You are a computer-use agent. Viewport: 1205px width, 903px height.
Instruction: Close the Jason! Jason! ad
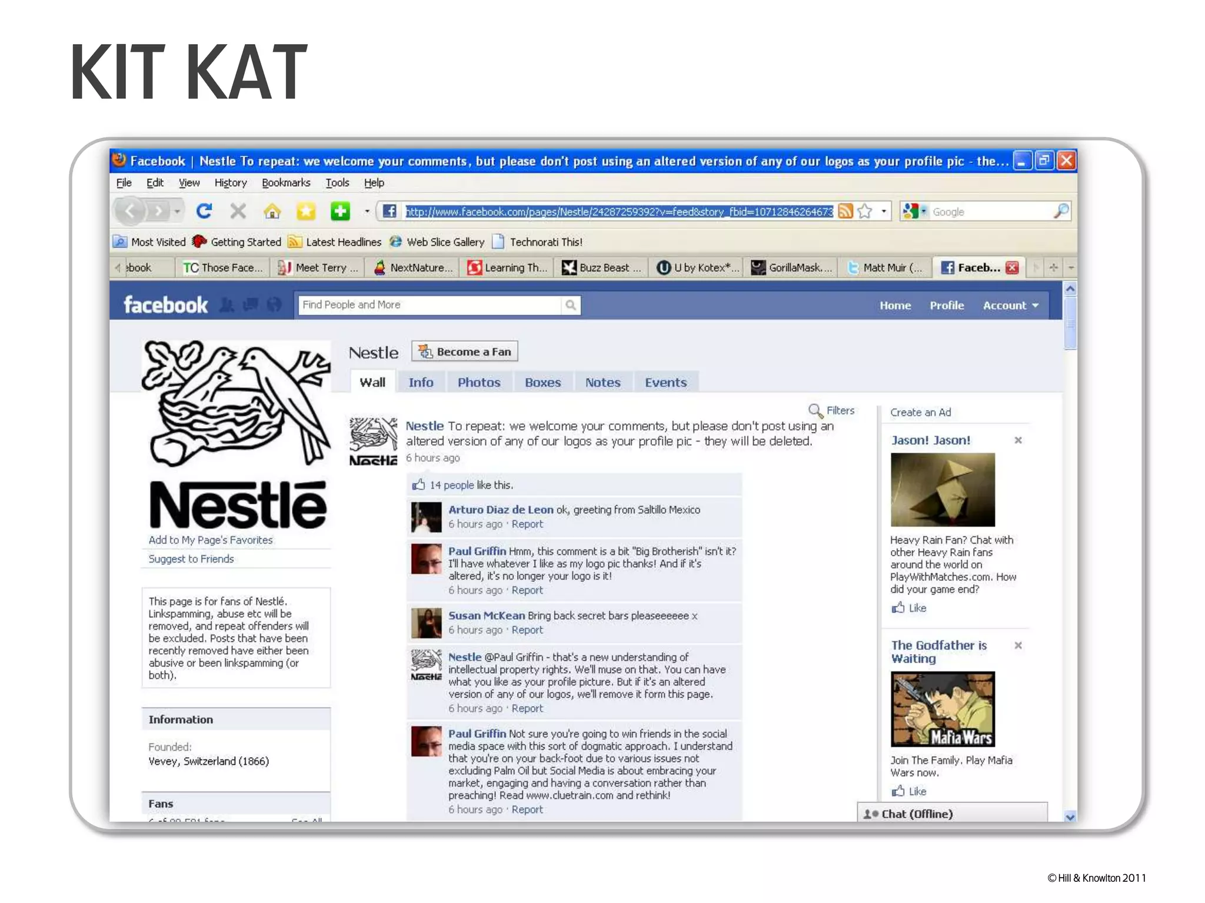[x=1018, y=440]
